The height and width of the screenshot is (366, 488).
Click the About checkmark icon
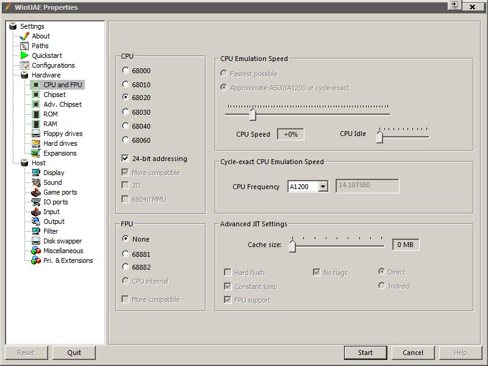pyautogui.click(x=24, y=36)
